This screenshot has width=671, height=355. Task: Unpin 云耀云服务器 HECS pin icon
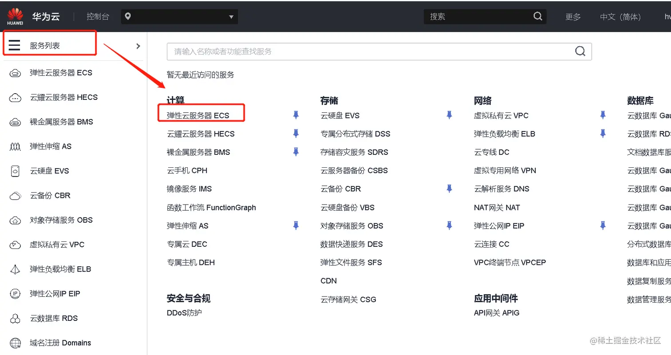point(296,133)
